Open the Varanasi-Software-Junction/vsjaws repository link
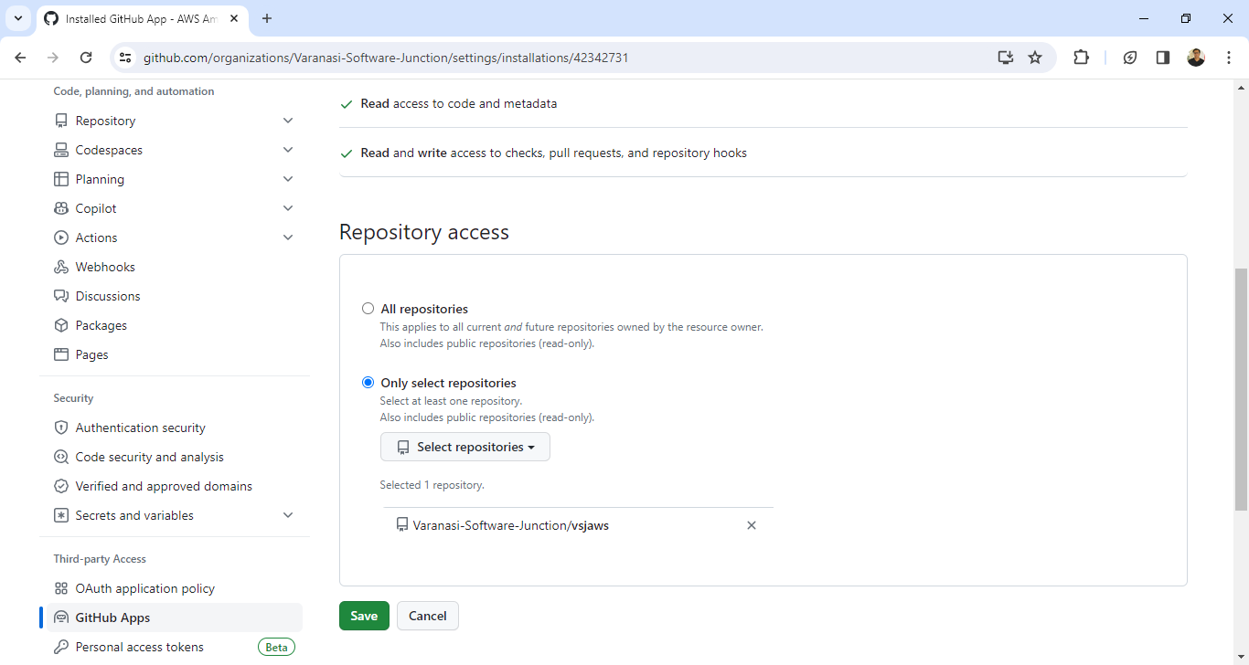 tap(510, 525)
